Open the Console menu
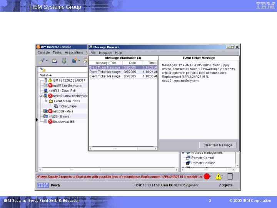277x208 pixels. (43, 52)
